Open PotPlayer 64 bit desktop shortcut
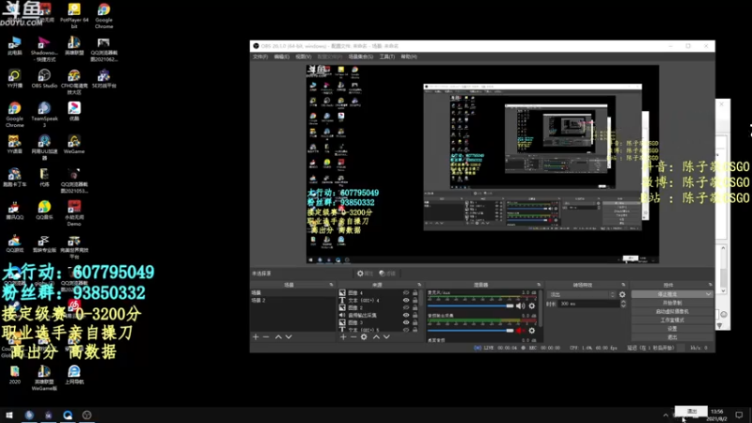Screen dimensions: 752x423 click(74, 16)
